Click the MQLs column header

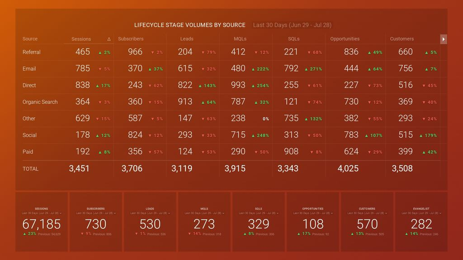pos(240,39)
